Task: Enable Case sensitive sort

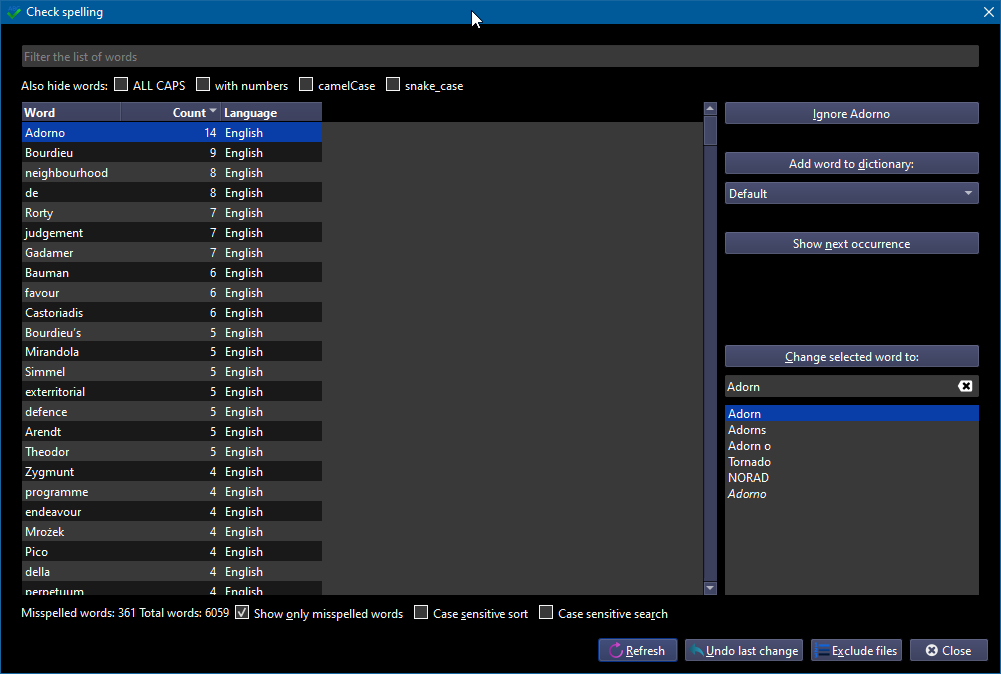Action: coord(421,613)
